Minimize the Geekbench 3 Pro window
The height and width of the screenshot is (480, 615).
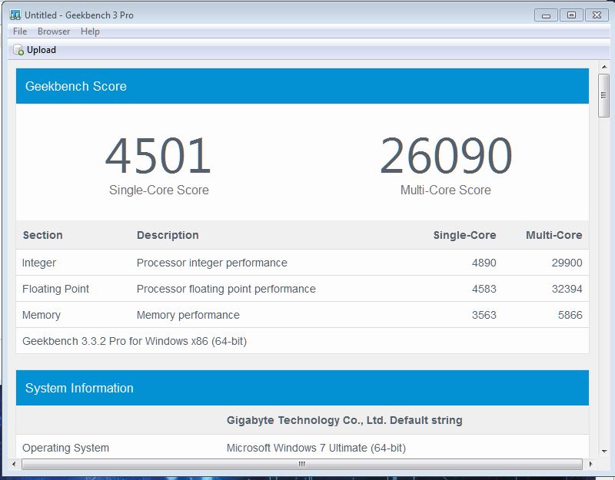[546, 15]
